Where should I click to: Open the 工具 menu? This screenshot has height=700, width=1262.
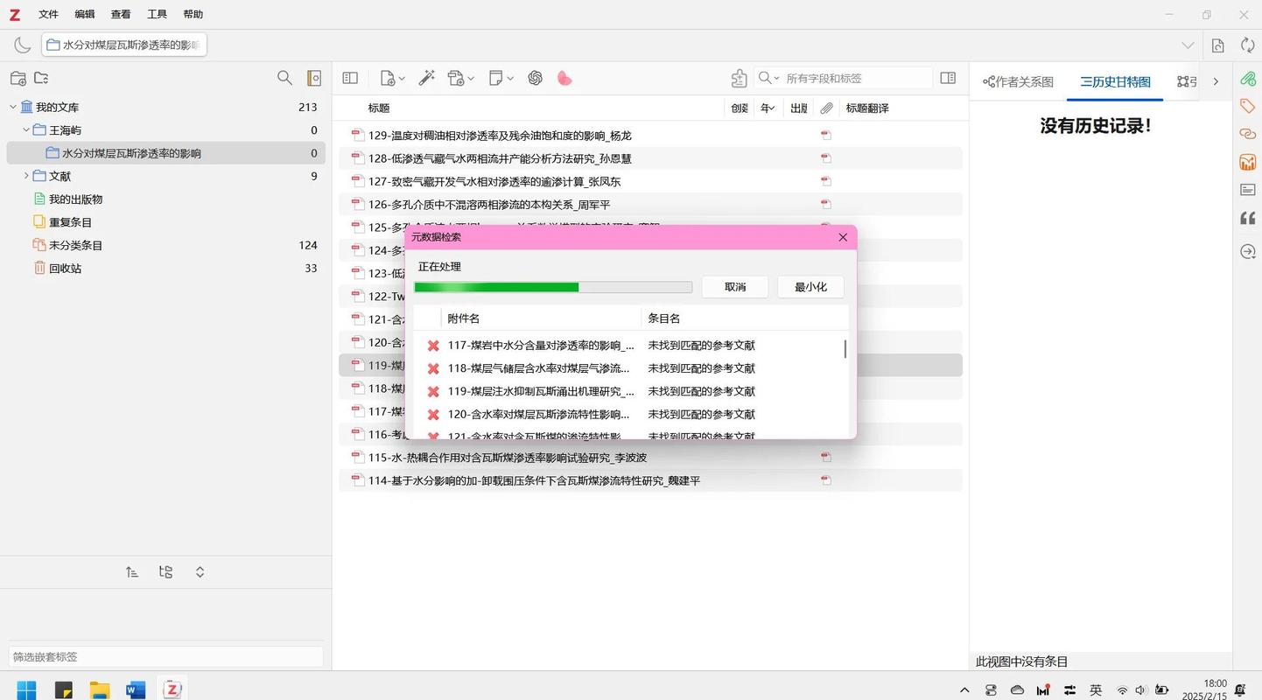pos(158,14)
